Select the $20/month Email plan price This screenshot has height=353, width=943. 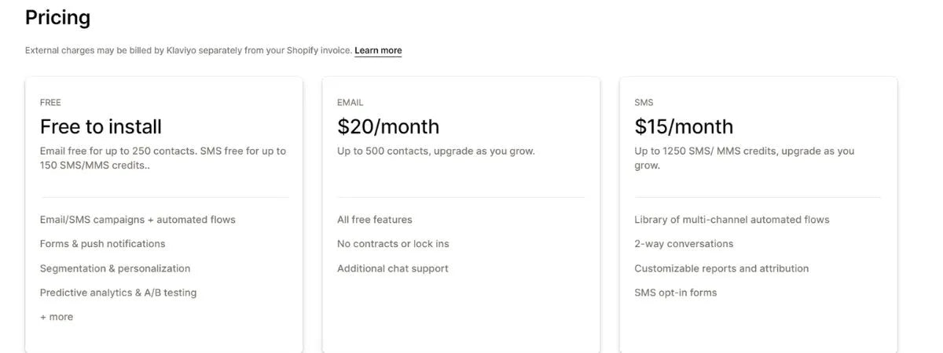pyautogui.click(x=388, y=126)
